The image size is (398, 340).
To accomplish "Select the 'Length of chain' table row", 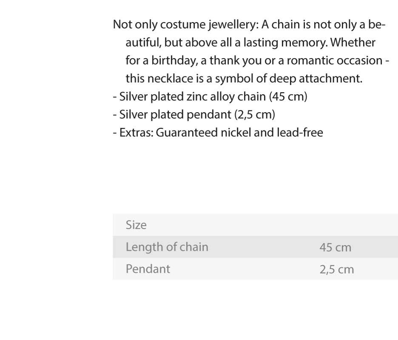I will [x=256, y=247].
